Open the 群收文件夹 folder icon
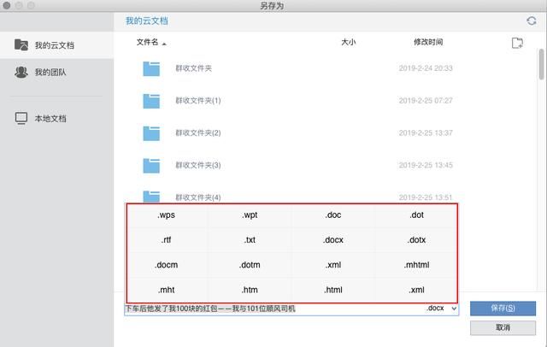The image size is (547, 347). tap(151, 68)
